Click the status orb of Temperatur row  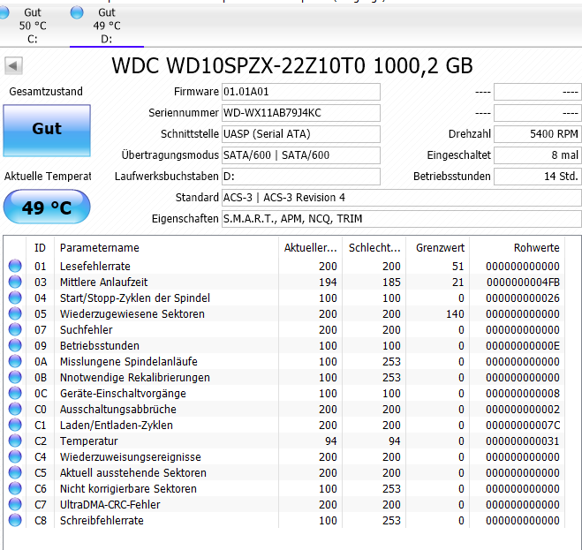[15, 441]
